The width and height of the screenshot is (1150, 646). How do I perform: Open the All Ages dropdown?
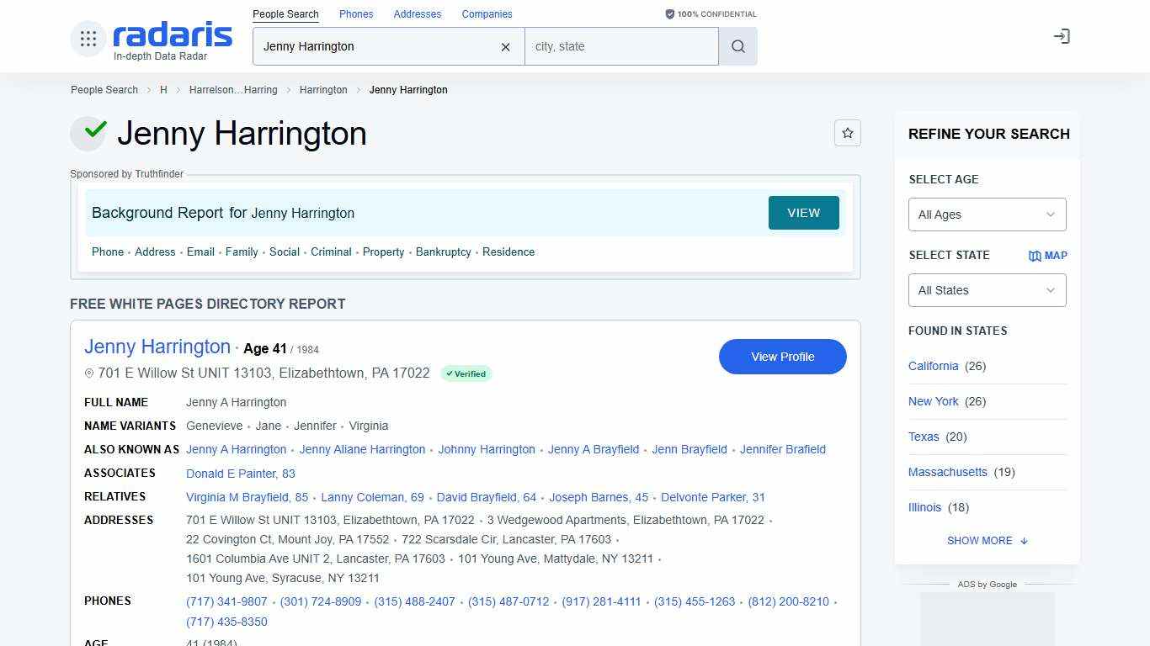click(987, 214)
